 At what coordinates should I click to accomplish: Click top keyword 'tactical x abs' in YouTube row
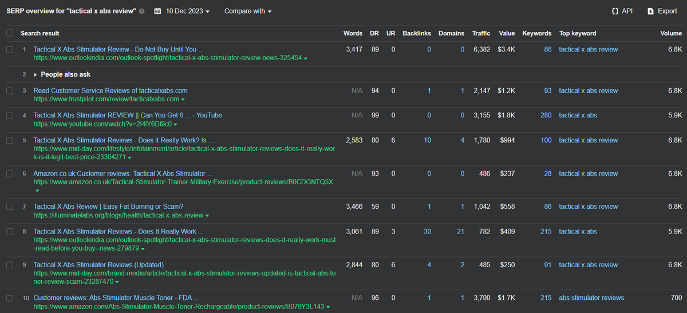[x=578, y=116]
